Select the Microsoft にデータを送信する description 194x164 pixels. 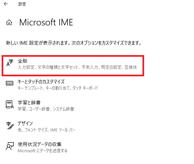point(43,151)
